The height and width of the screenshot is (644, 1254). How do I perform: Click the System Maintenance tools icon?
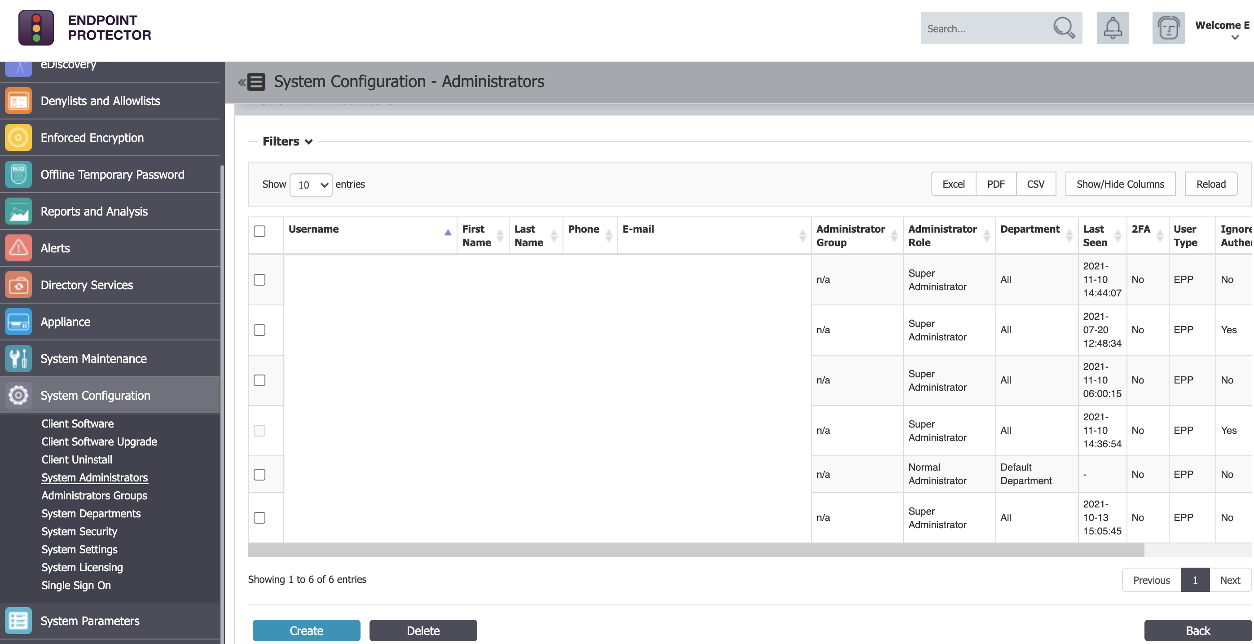(18, 358)
